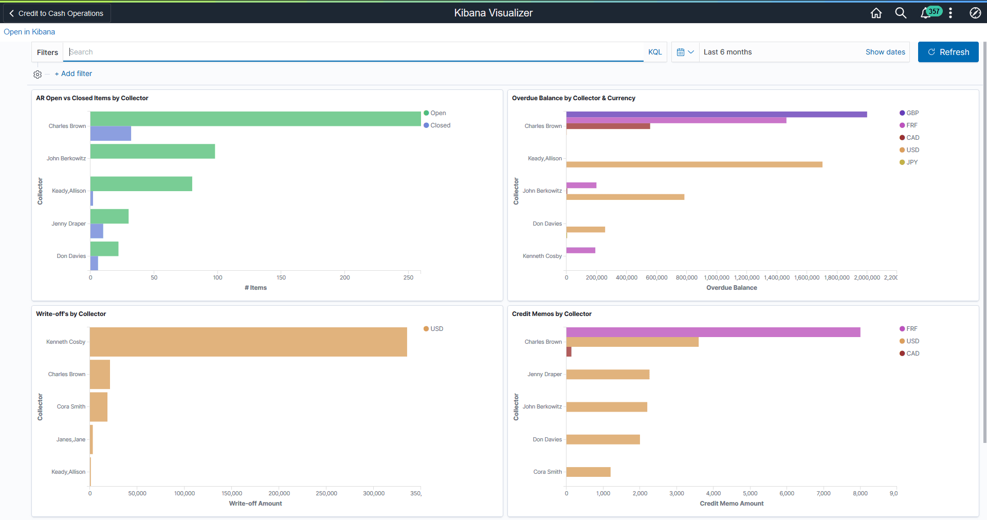Collapse back to Credit to Cash Operations
Screen dimensions: 987x520
click(56, 13)
